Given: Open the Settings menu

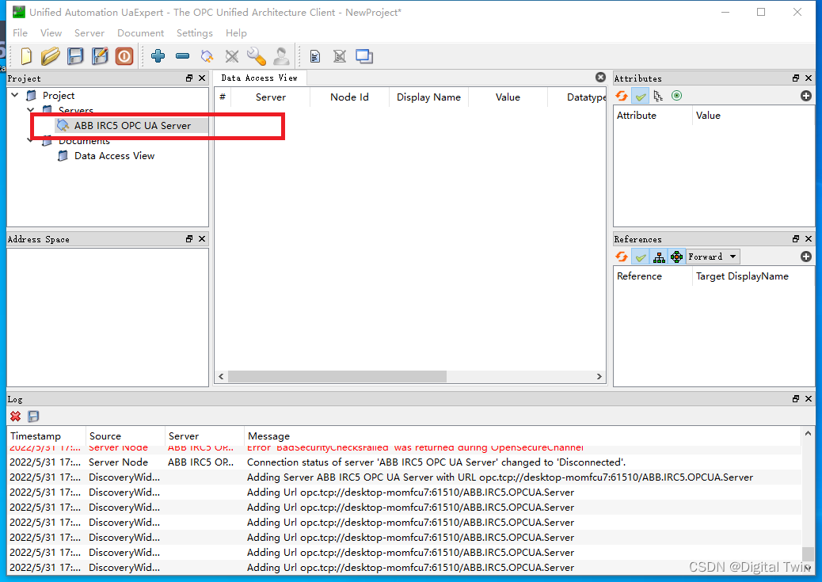Looking at the screenshot, I should pos(195,32).
